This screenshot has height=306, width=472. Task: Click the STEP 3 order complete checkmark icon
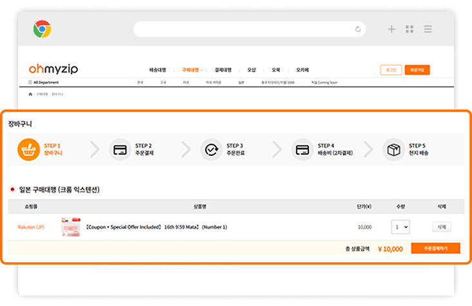(x=211, y=150)
